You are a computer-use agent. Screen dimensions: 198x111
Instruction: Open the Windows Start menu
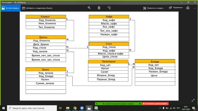tap(3, 108)
